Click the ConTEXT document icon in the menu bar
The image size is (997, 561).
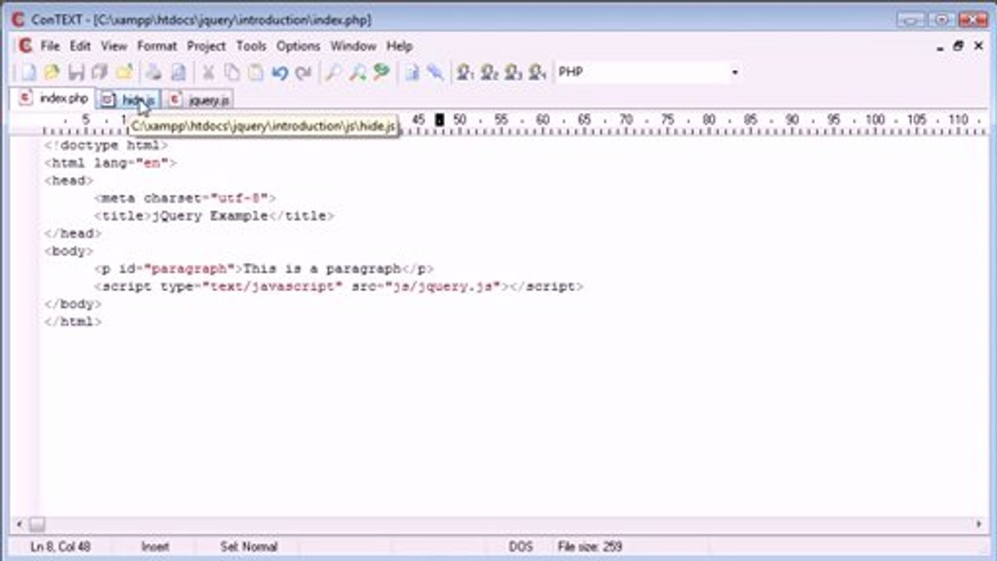click(x=25, y=46)
